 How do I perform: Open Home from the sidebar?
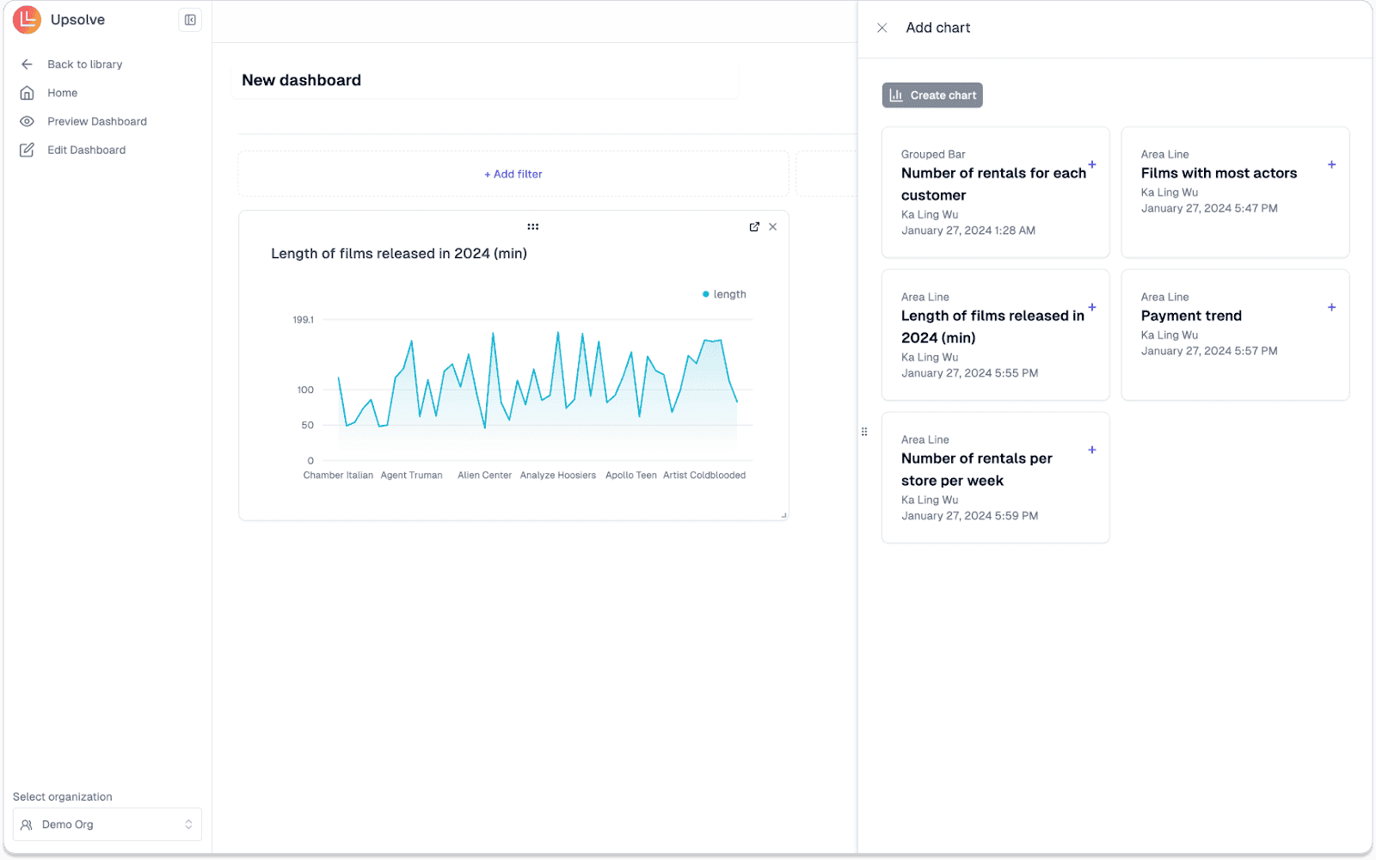pos(61,93)
